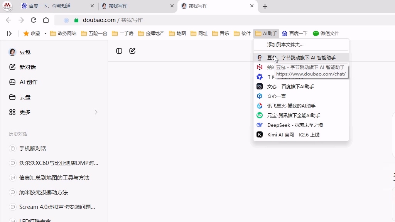The height and width of the screenshot is (222, 395).
Task: Click the green site security lock icon
Action: 76,20
